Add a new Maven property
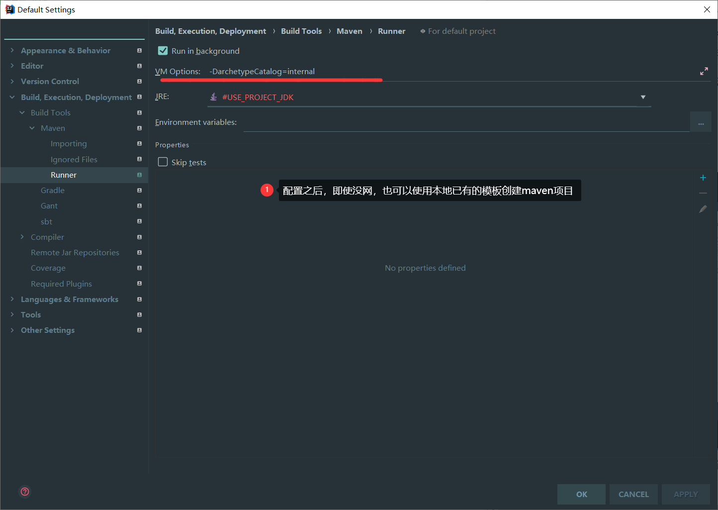The image size is (718, 510). [x=703, y=178]
